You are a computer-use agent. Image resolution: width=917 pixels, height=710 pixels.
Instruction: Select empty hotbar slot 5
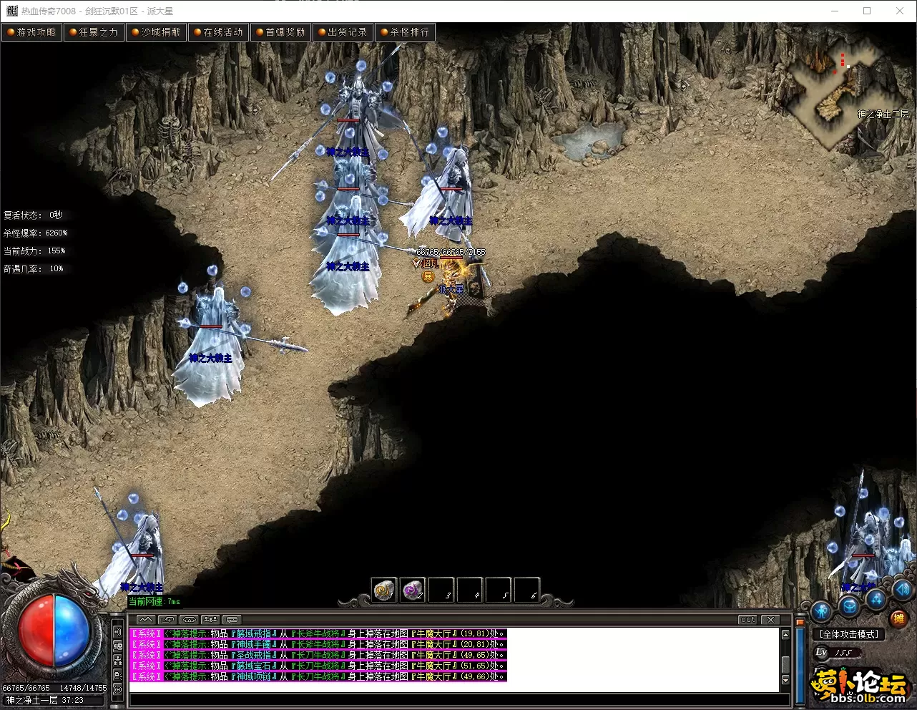pos(499,590)
